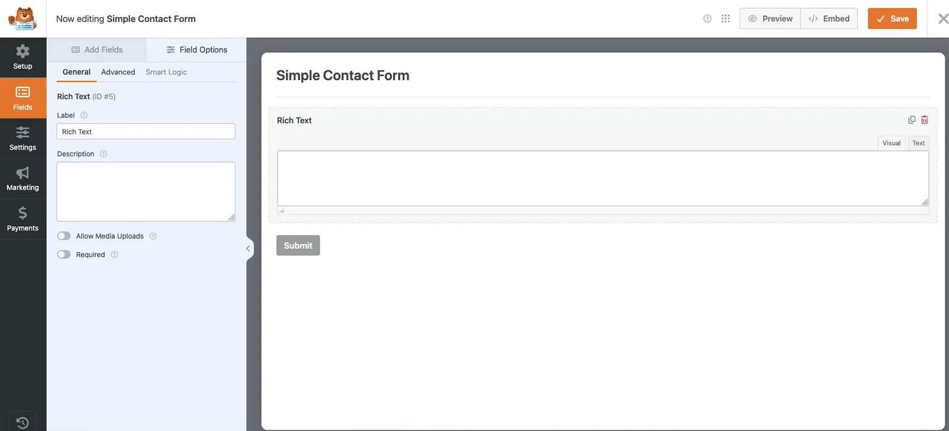Image resolution: width=949 pixels, height=431 pixels.
Task: Switch to the Add Fields tab
Action: click(x=97, y=50)
